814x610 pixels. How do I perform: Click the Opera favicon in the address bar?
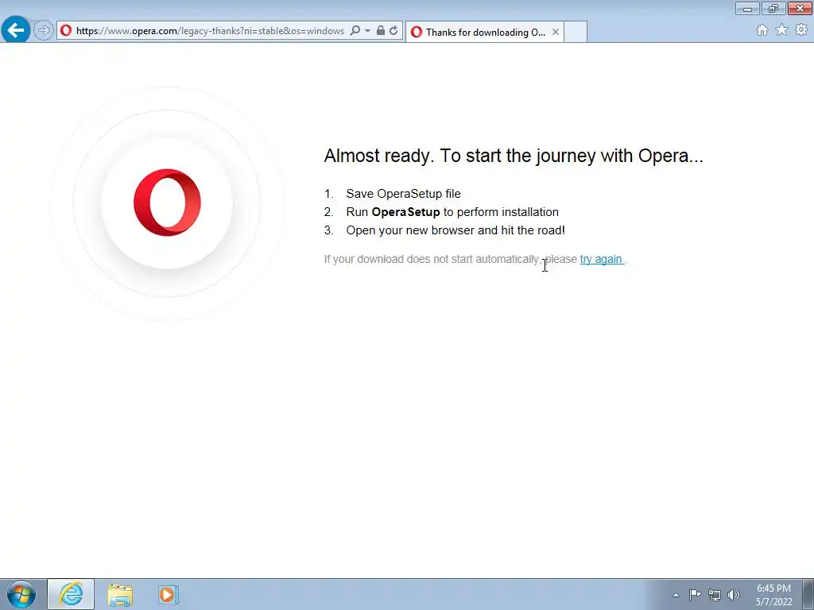pos(66,31)
